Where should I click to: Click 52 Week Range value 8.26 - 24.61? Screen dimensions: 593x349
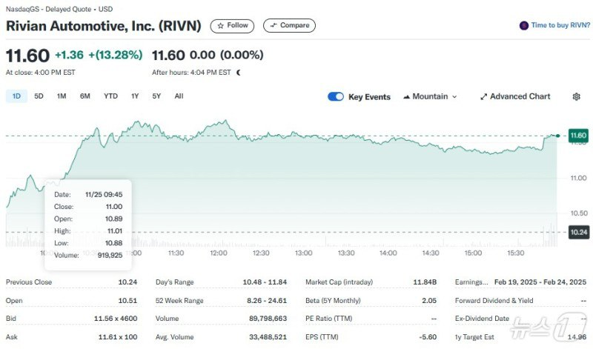pyautogui.click(x=267, y=301)
